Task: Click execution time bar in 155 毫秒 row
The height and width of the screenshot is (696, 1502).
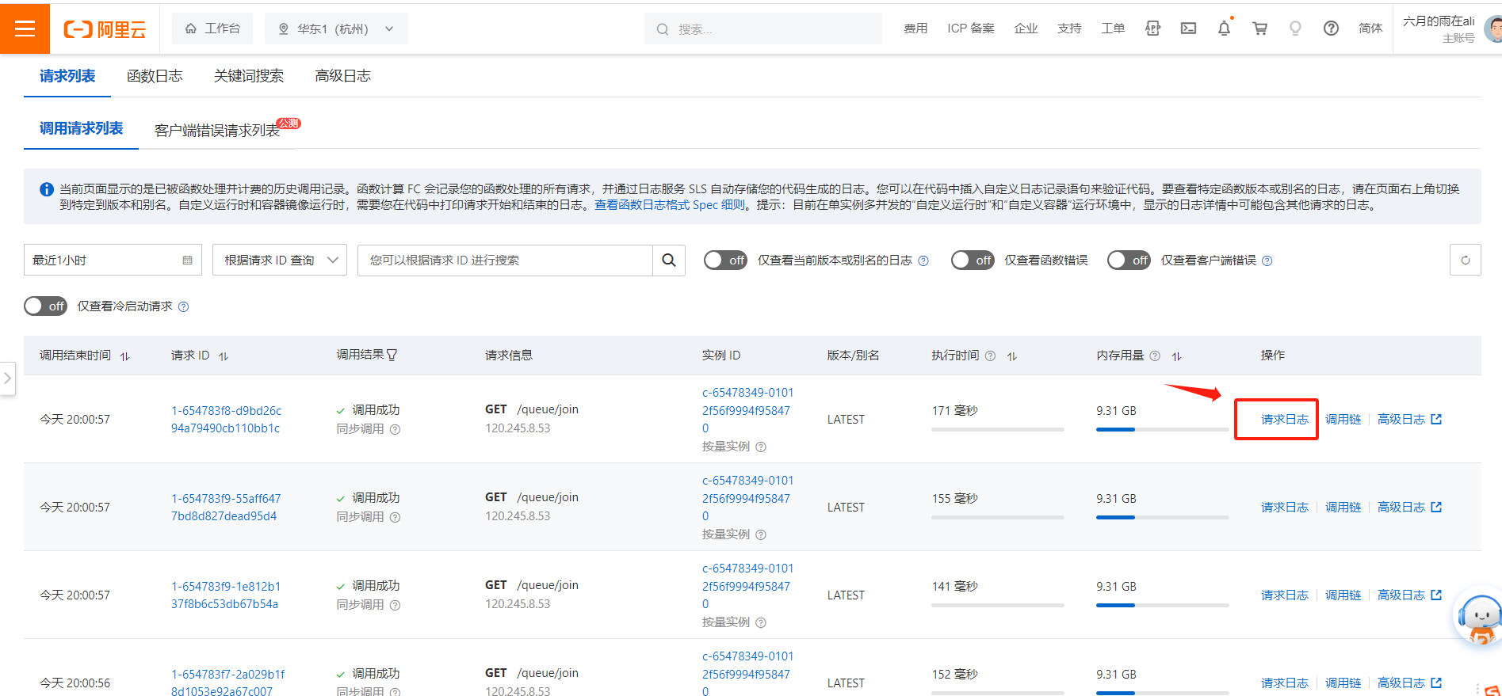Action: coord(997,517)
